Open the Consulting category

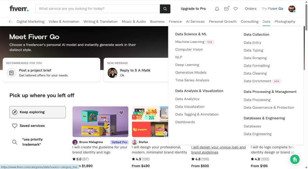click(250, 22)
